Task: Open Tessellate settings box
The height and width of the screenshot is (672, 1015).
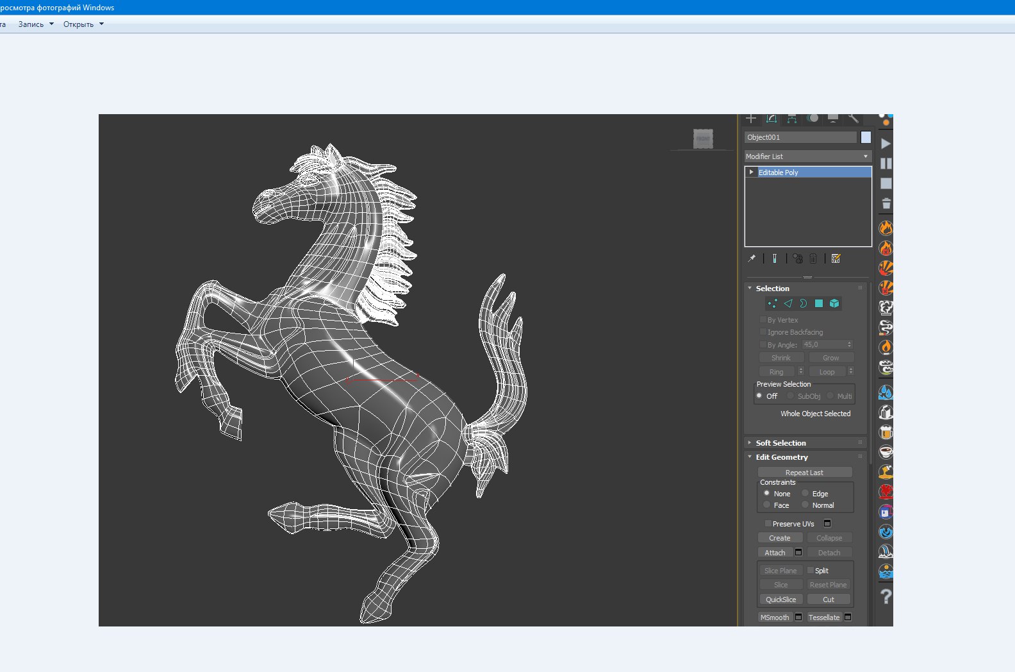Action: click(848, 617)
